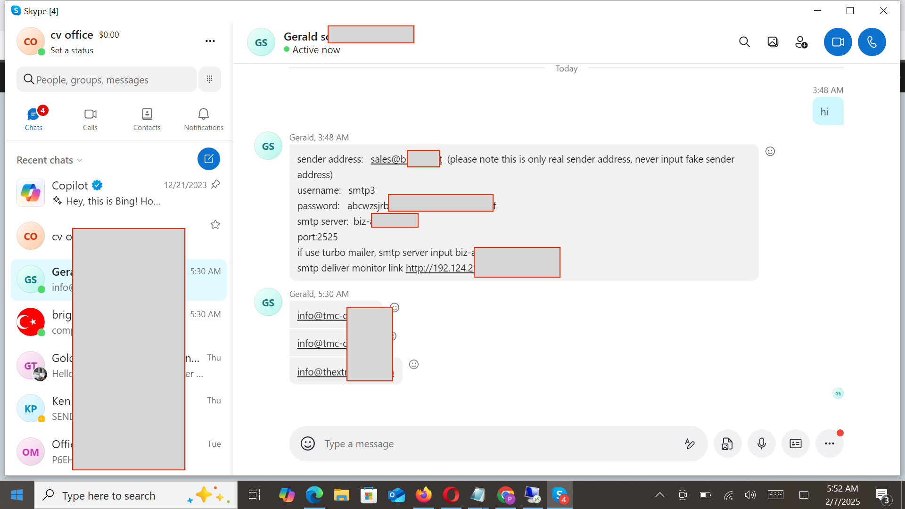Add participants to the conversation

(801, 41)
